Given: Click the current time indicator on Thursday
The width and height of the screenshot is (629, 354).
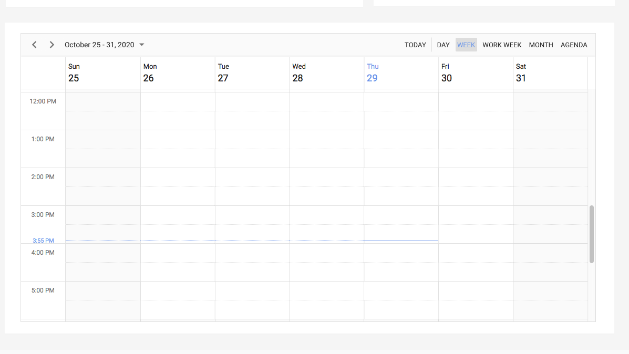Looking at the screenshot, I should (401, 241).
